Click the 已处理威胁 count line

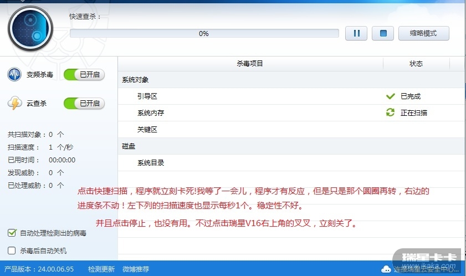tap(35, 186)
